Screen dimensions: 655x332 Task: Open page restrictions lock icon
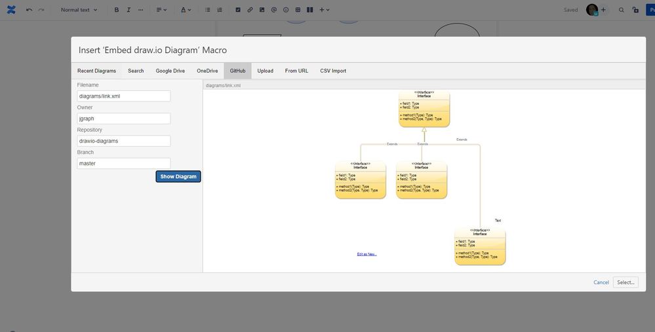(635, 10)
